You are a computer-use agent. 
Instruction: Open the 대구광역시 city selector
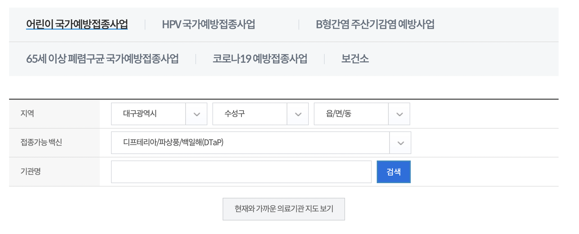(x=149, y=114)
